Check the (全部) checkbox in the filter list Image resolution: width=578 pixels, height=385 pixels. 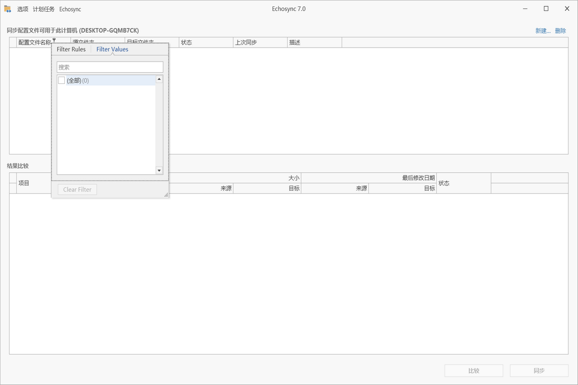click(x=61, y=79)
